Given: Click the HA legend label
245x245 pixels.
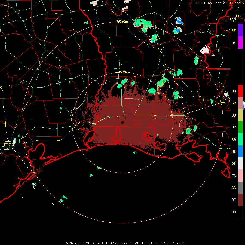Looking at the screenshot, I should 234,91.
